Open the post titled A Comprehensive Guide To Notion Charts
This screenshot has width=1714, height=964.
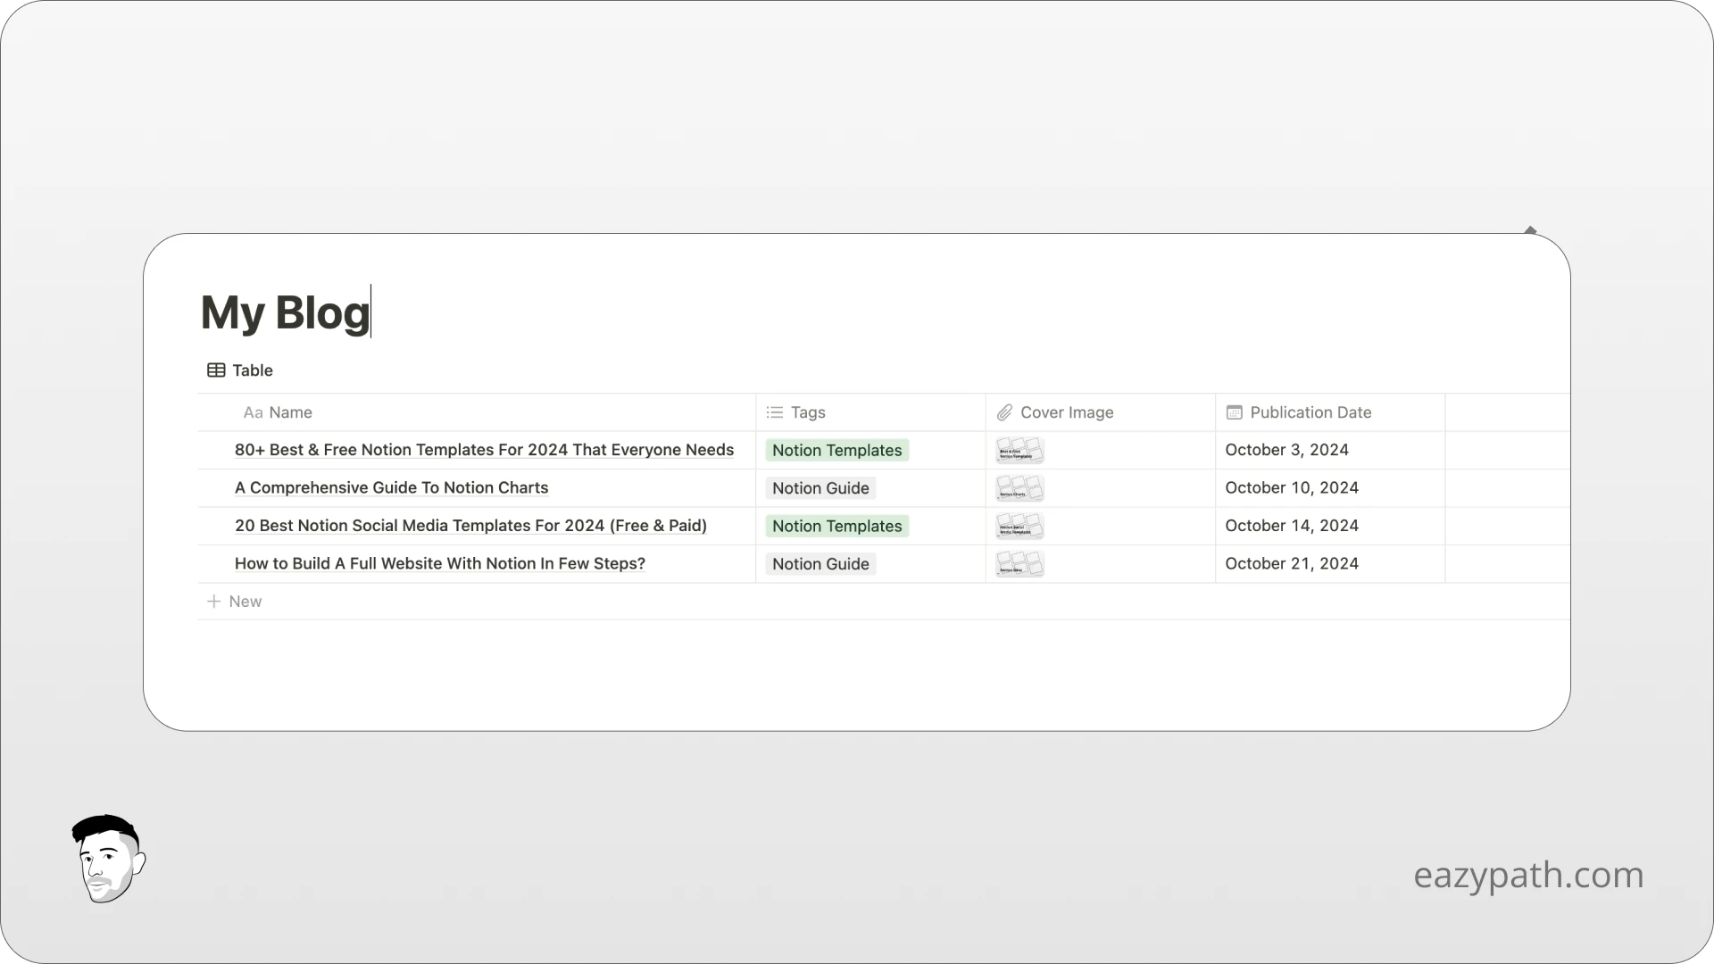(391, 487)
